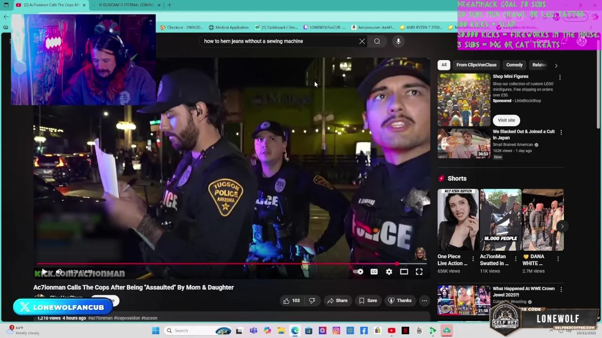Open Dashboard Streamlabs bookmark
602x338 pixels.
tap(277, 27)
